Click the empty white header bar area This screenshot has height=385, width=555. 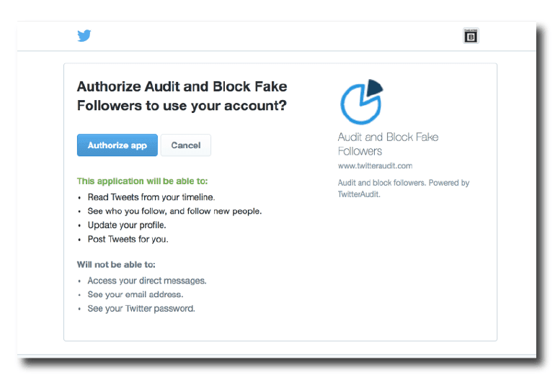coord(276,36)
